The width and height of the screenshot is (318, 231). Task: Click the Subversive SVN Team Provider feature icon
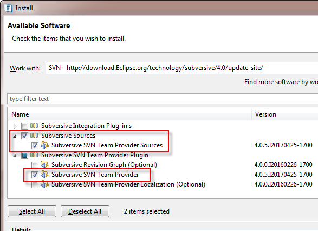pyautogui.click(x=44, y=175)
